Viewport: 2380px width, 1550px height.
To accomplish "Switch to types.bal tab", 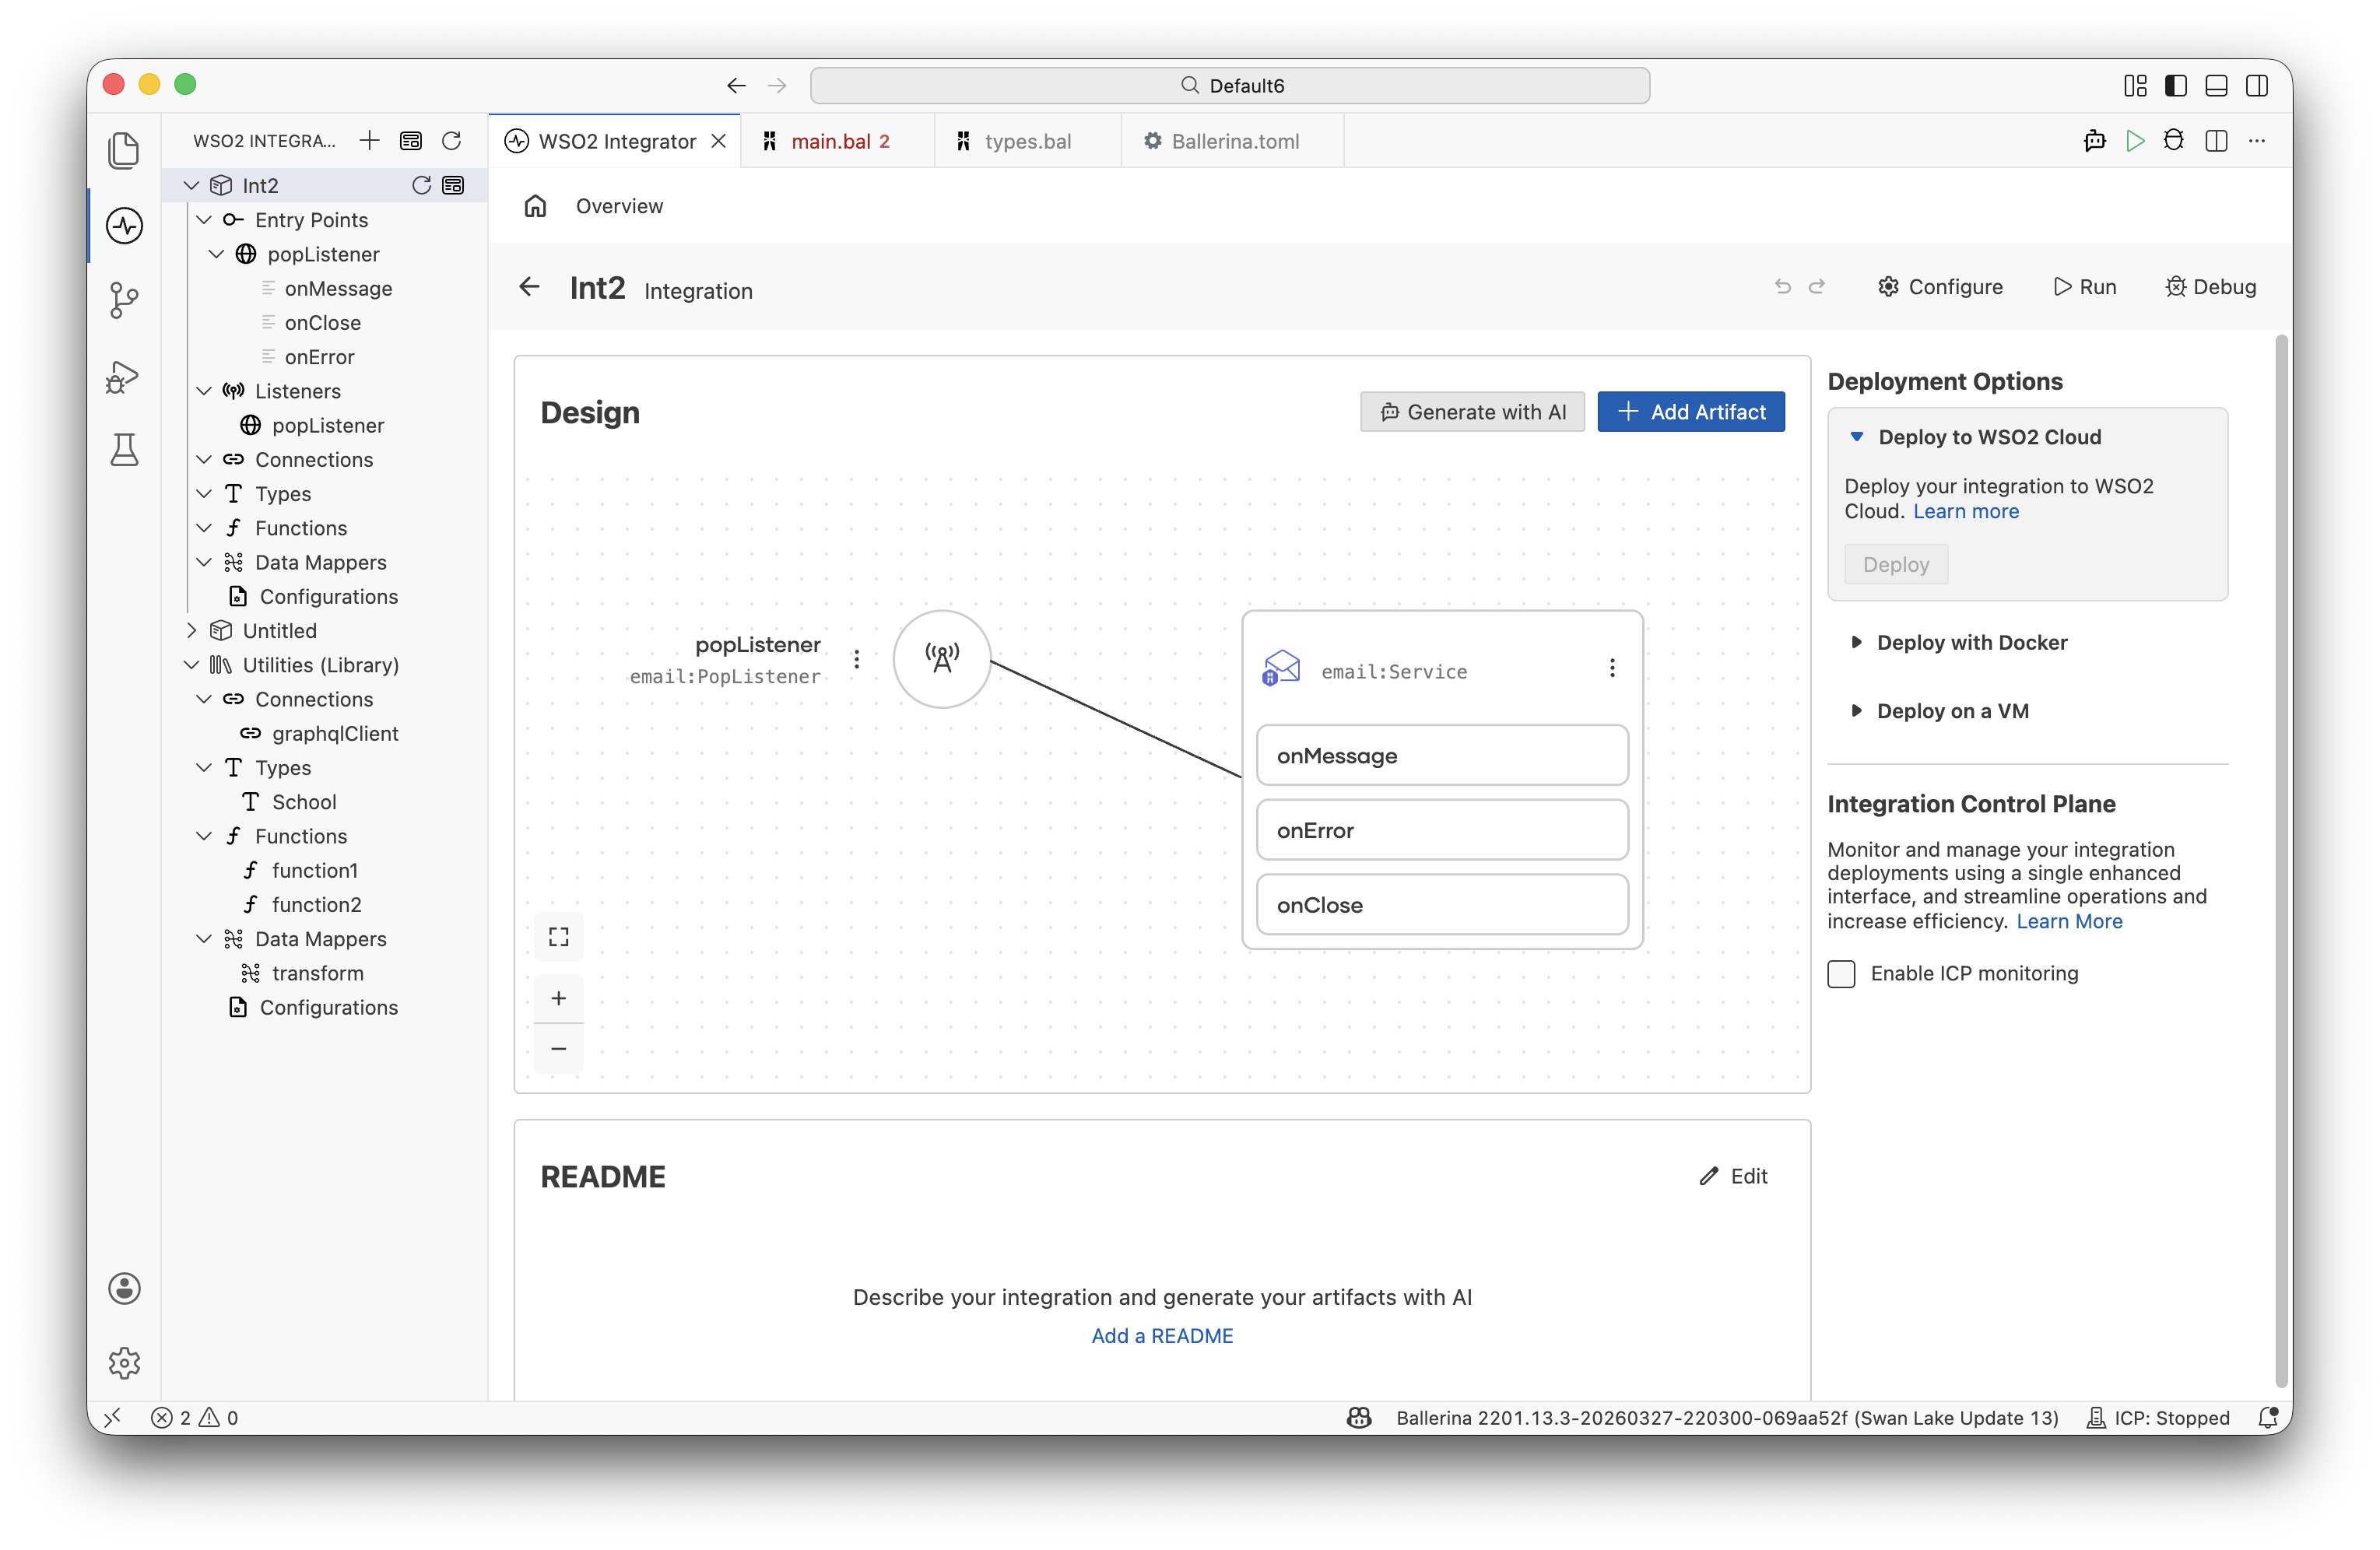I will pos(1027,141).
